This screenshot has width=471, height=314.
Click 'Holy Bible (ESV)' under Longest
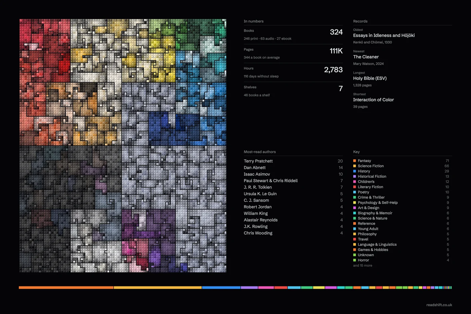[x=370, y=78]
